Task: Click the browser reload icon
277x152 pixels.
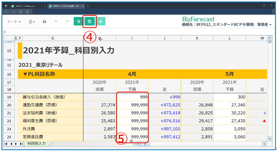Action: (x=21, y=11)
